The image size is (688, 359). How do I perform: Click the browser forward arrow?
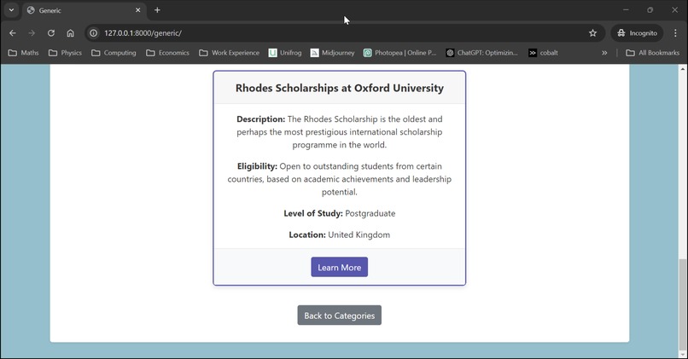coord(32,33)
